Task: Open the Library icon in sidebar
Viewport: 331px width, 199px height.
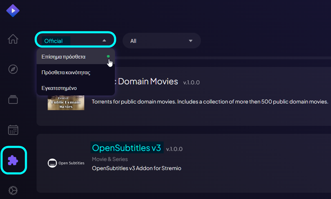Action: click(x=13, y=99)
